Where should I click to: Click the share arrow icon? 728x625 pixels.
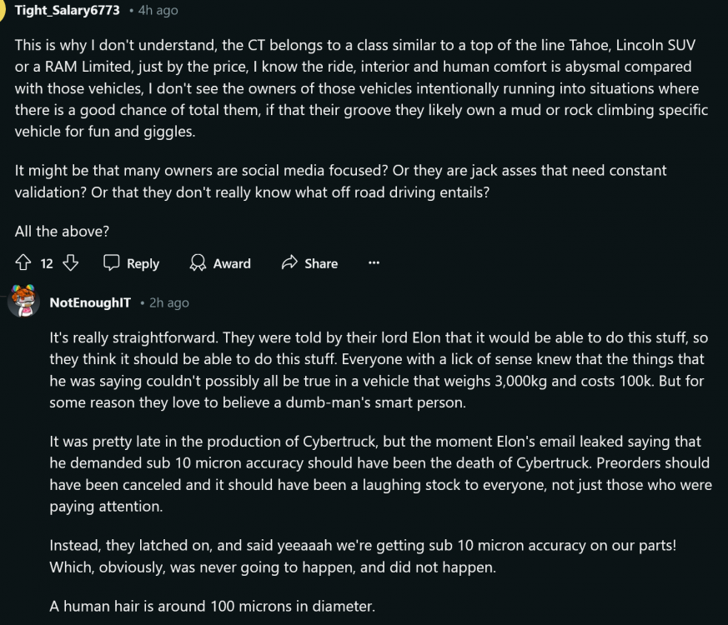tap(289, 263)
